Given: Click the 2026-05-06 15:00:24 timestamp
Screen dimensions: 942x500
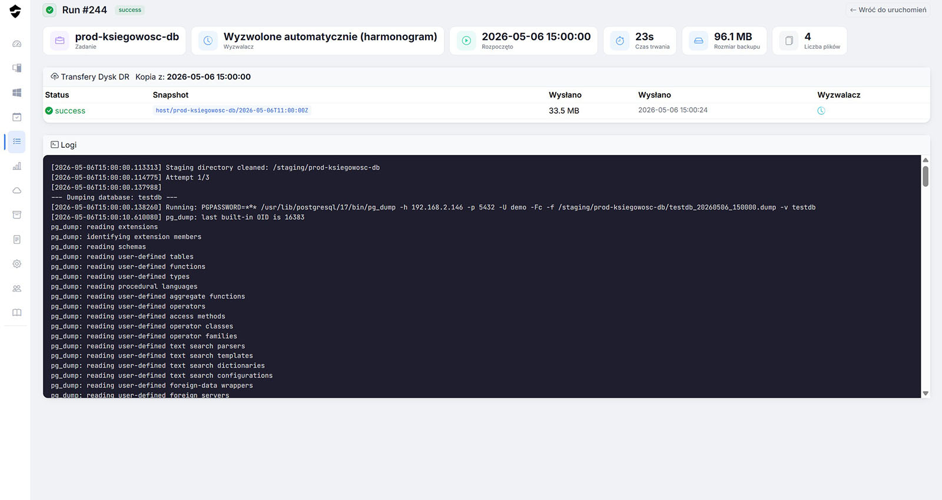Looking at the screenshot, I should [673, 110].
